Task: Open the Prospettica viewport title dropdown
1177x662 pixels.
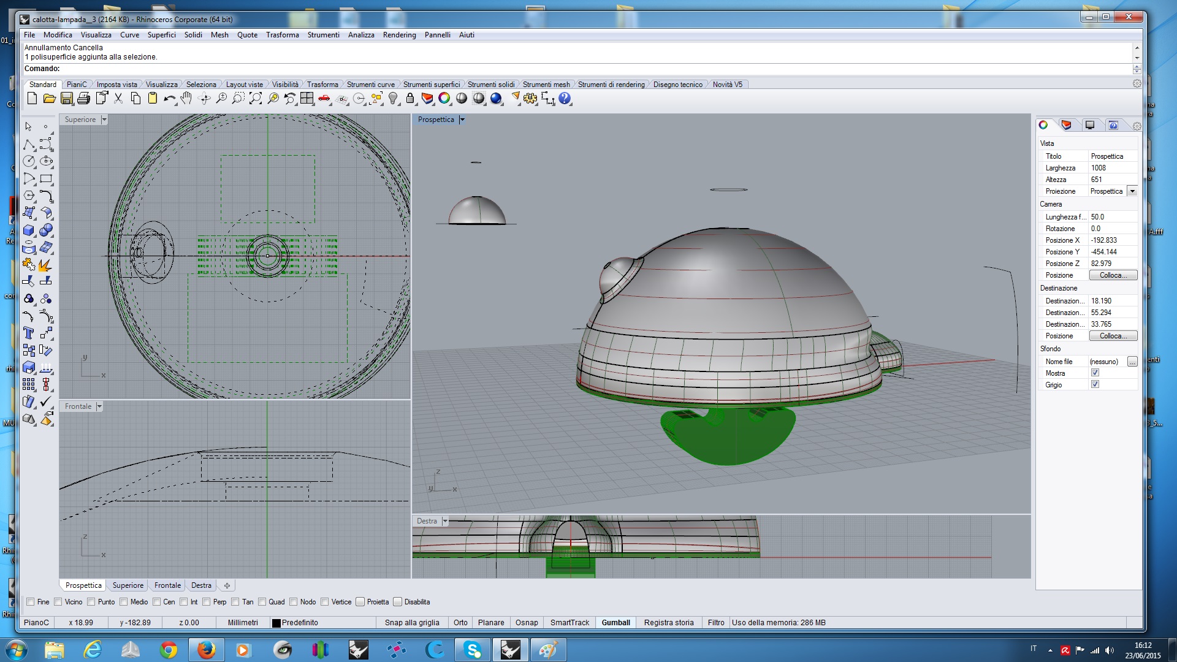Action: tap(462, 120)
